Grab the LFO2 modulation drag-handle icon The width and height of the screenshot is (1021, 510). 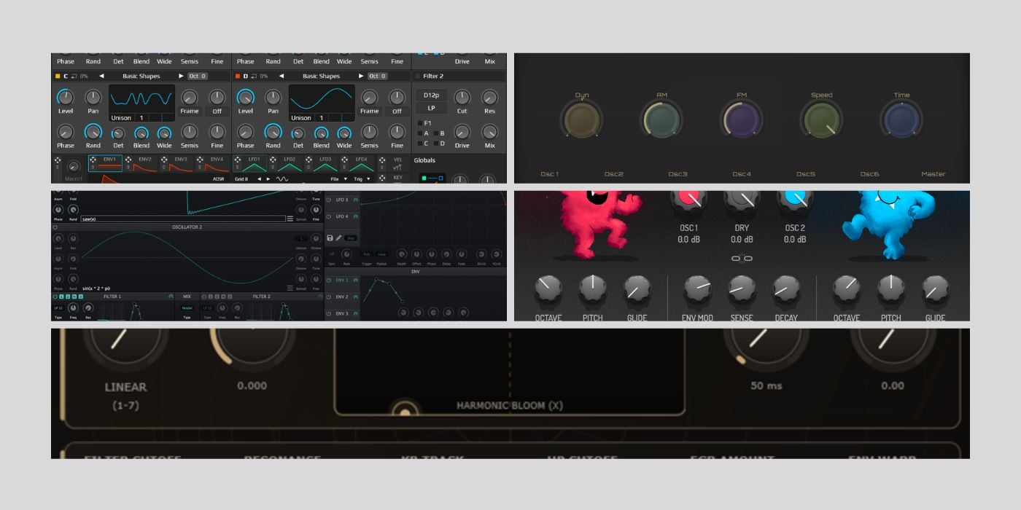[273, 159]
